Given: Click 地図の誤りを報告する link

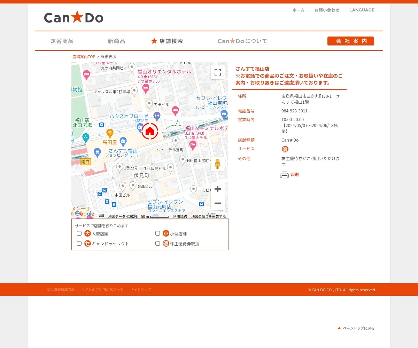Looking at the screenshot, I should (x=209, y=216).
